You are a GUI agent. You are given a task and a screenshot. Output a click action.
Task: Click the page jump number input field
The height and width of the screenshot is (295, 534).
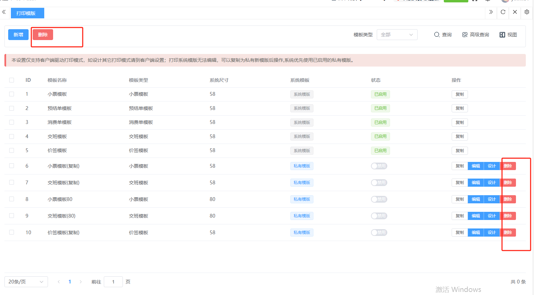(113, 282)
